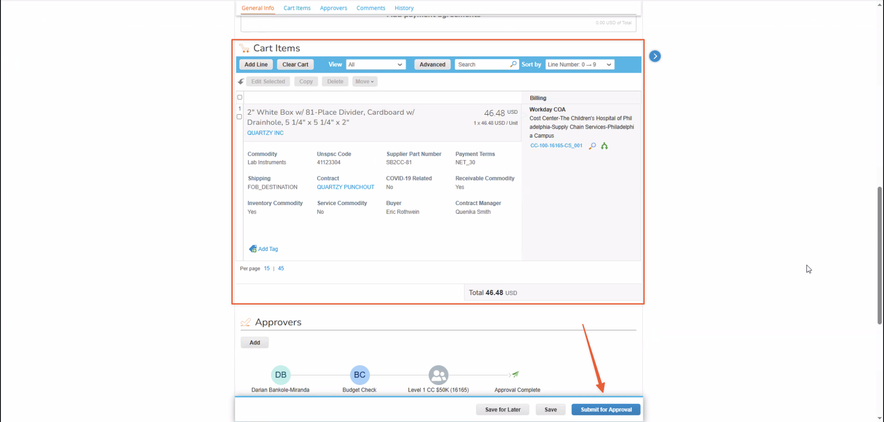Click Payment Terms value NET_30

[x=465, y=162]
